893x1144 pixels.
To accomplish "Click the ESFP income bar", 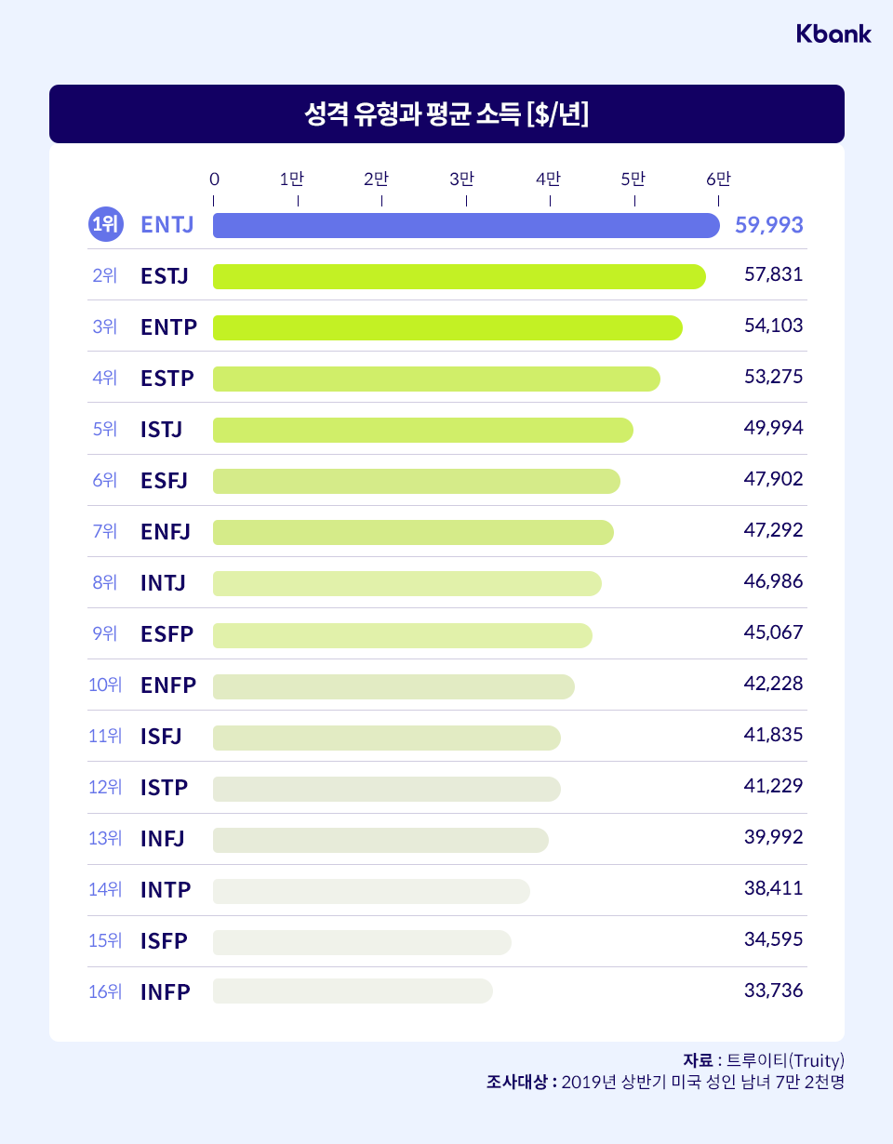I will (402, 634).
